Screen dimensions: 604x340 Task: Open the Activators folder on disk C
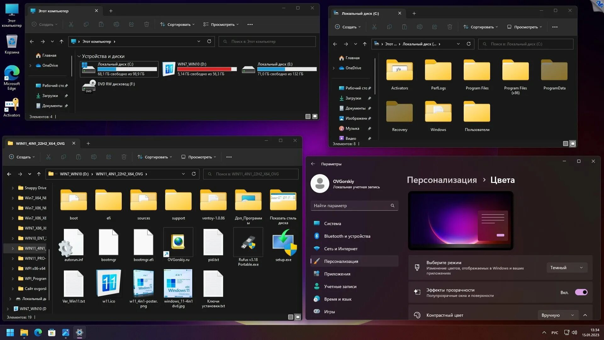(x=400, y=71)
